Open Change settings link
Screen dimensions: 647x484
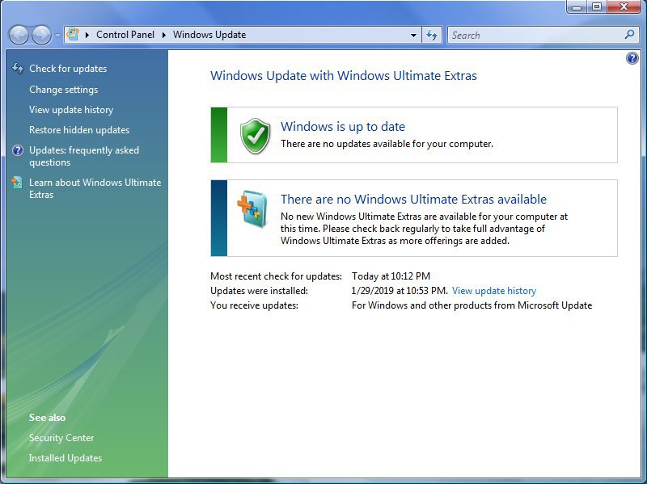(x=64, y=90)
